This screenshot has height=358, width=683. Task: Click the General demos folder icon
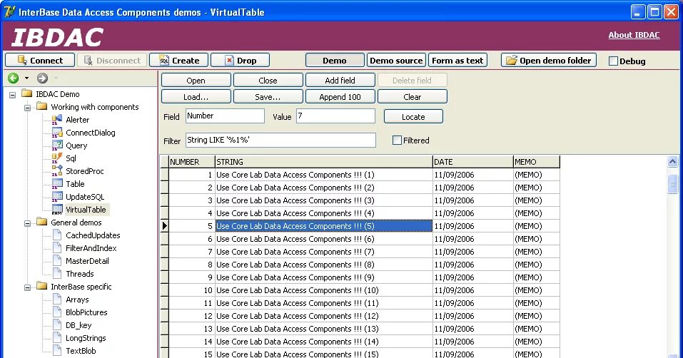pos(42,222)
